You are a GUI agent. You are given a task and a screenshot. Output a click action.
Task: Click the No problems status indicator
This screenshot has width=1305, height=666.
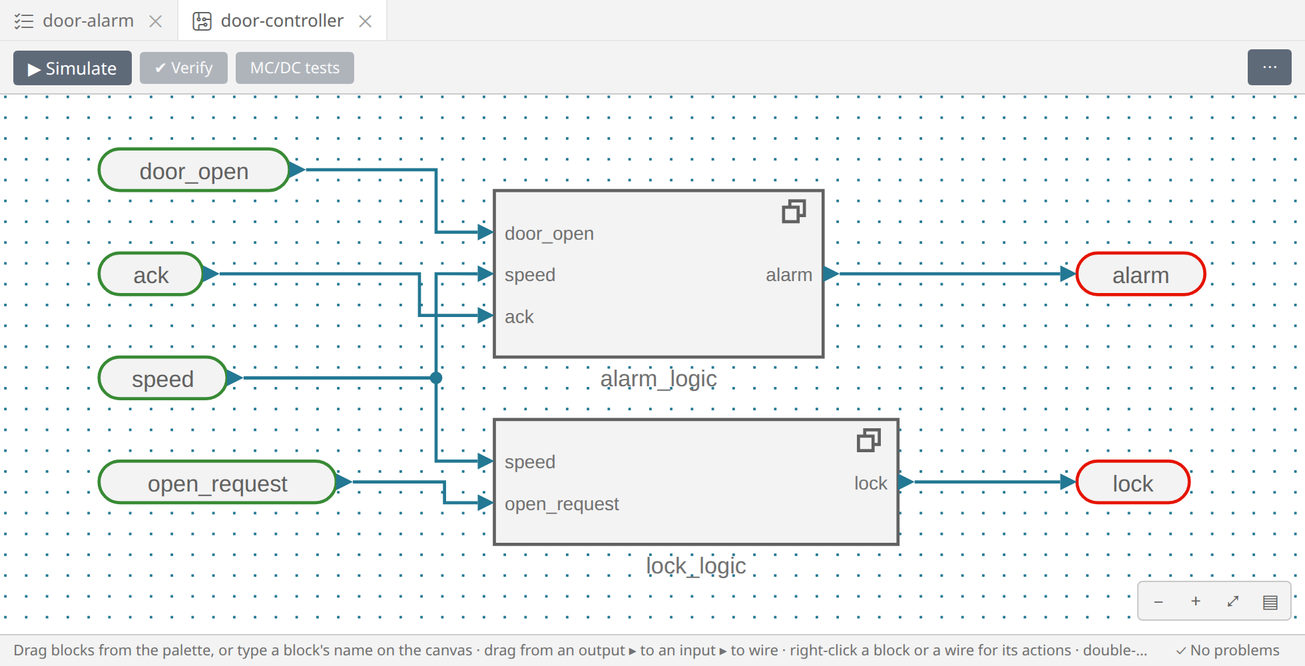point(1227,650)
